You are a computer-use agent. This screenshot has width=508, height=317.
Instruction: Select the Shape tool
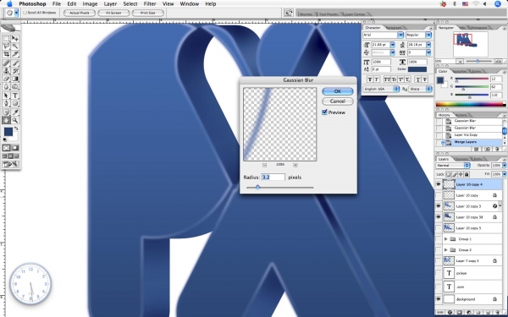coord(15,103)
